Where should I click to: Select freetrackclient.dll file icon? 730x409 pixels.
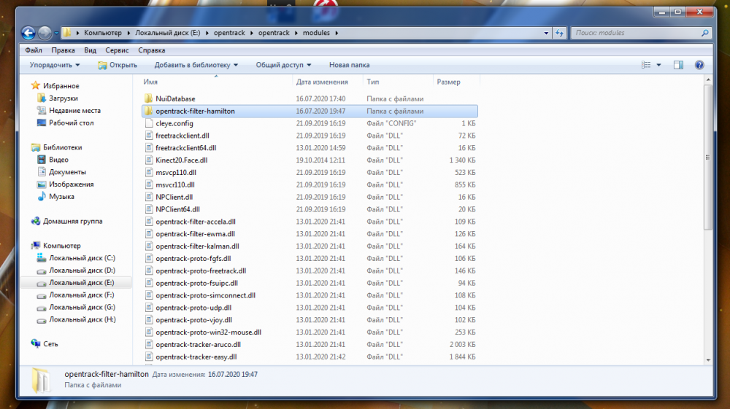point(148,136)
